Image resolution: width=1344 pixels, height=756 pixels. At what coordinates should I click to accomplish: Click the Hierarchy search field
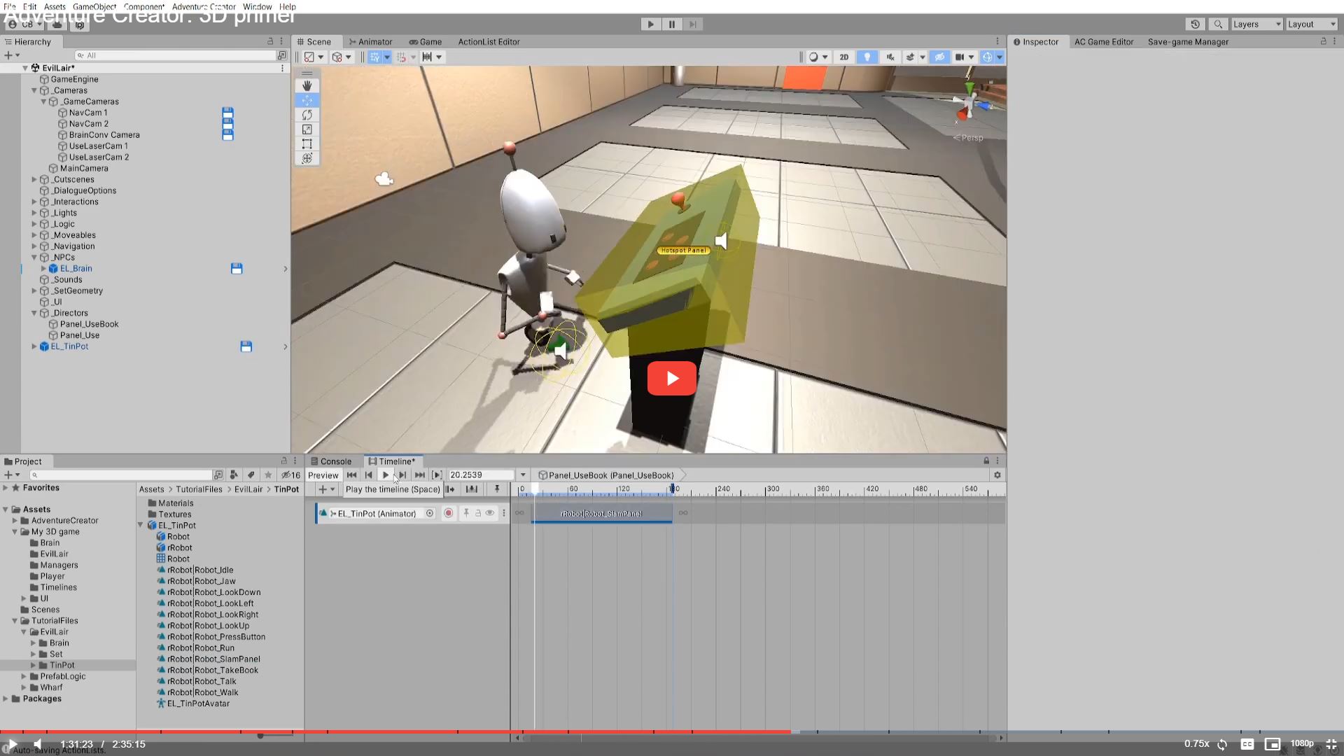pos(175,55)
